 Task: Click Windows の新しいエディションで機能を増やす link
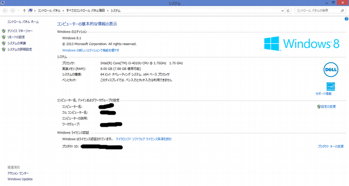90,51
